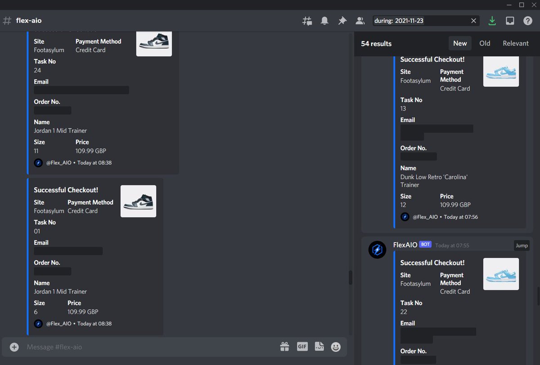The image size is (540, 365).
Task: Jump to the 07:55 FlexAIO message
Action: point(522,246)
